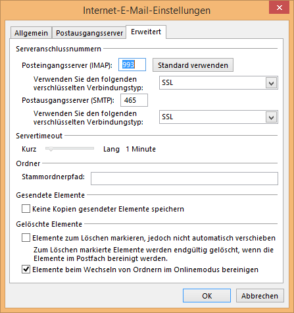Uncheck Elemente beim Wechseln von Ordnern bereinigen
This screenshot has height=313, width=294.
tap(26, 270)
